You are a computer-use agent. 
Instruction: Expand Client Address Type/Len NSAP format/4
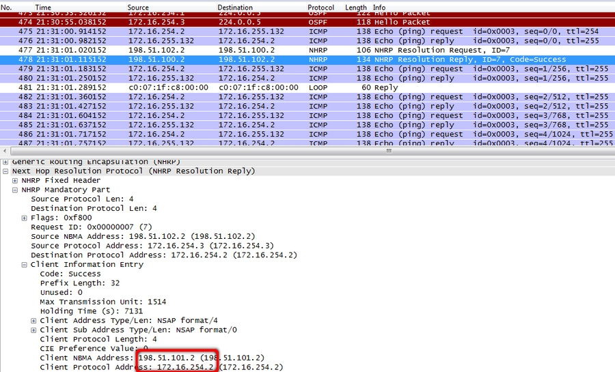tap(33, 320)
